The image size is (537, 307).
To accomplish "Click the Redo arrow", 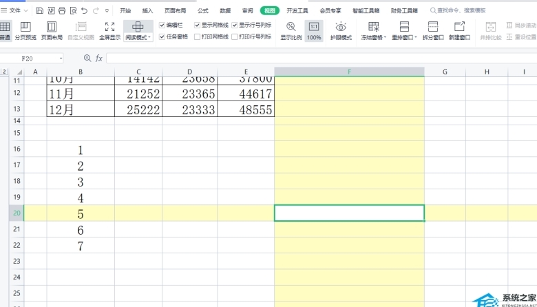I will tap(96, 10).
